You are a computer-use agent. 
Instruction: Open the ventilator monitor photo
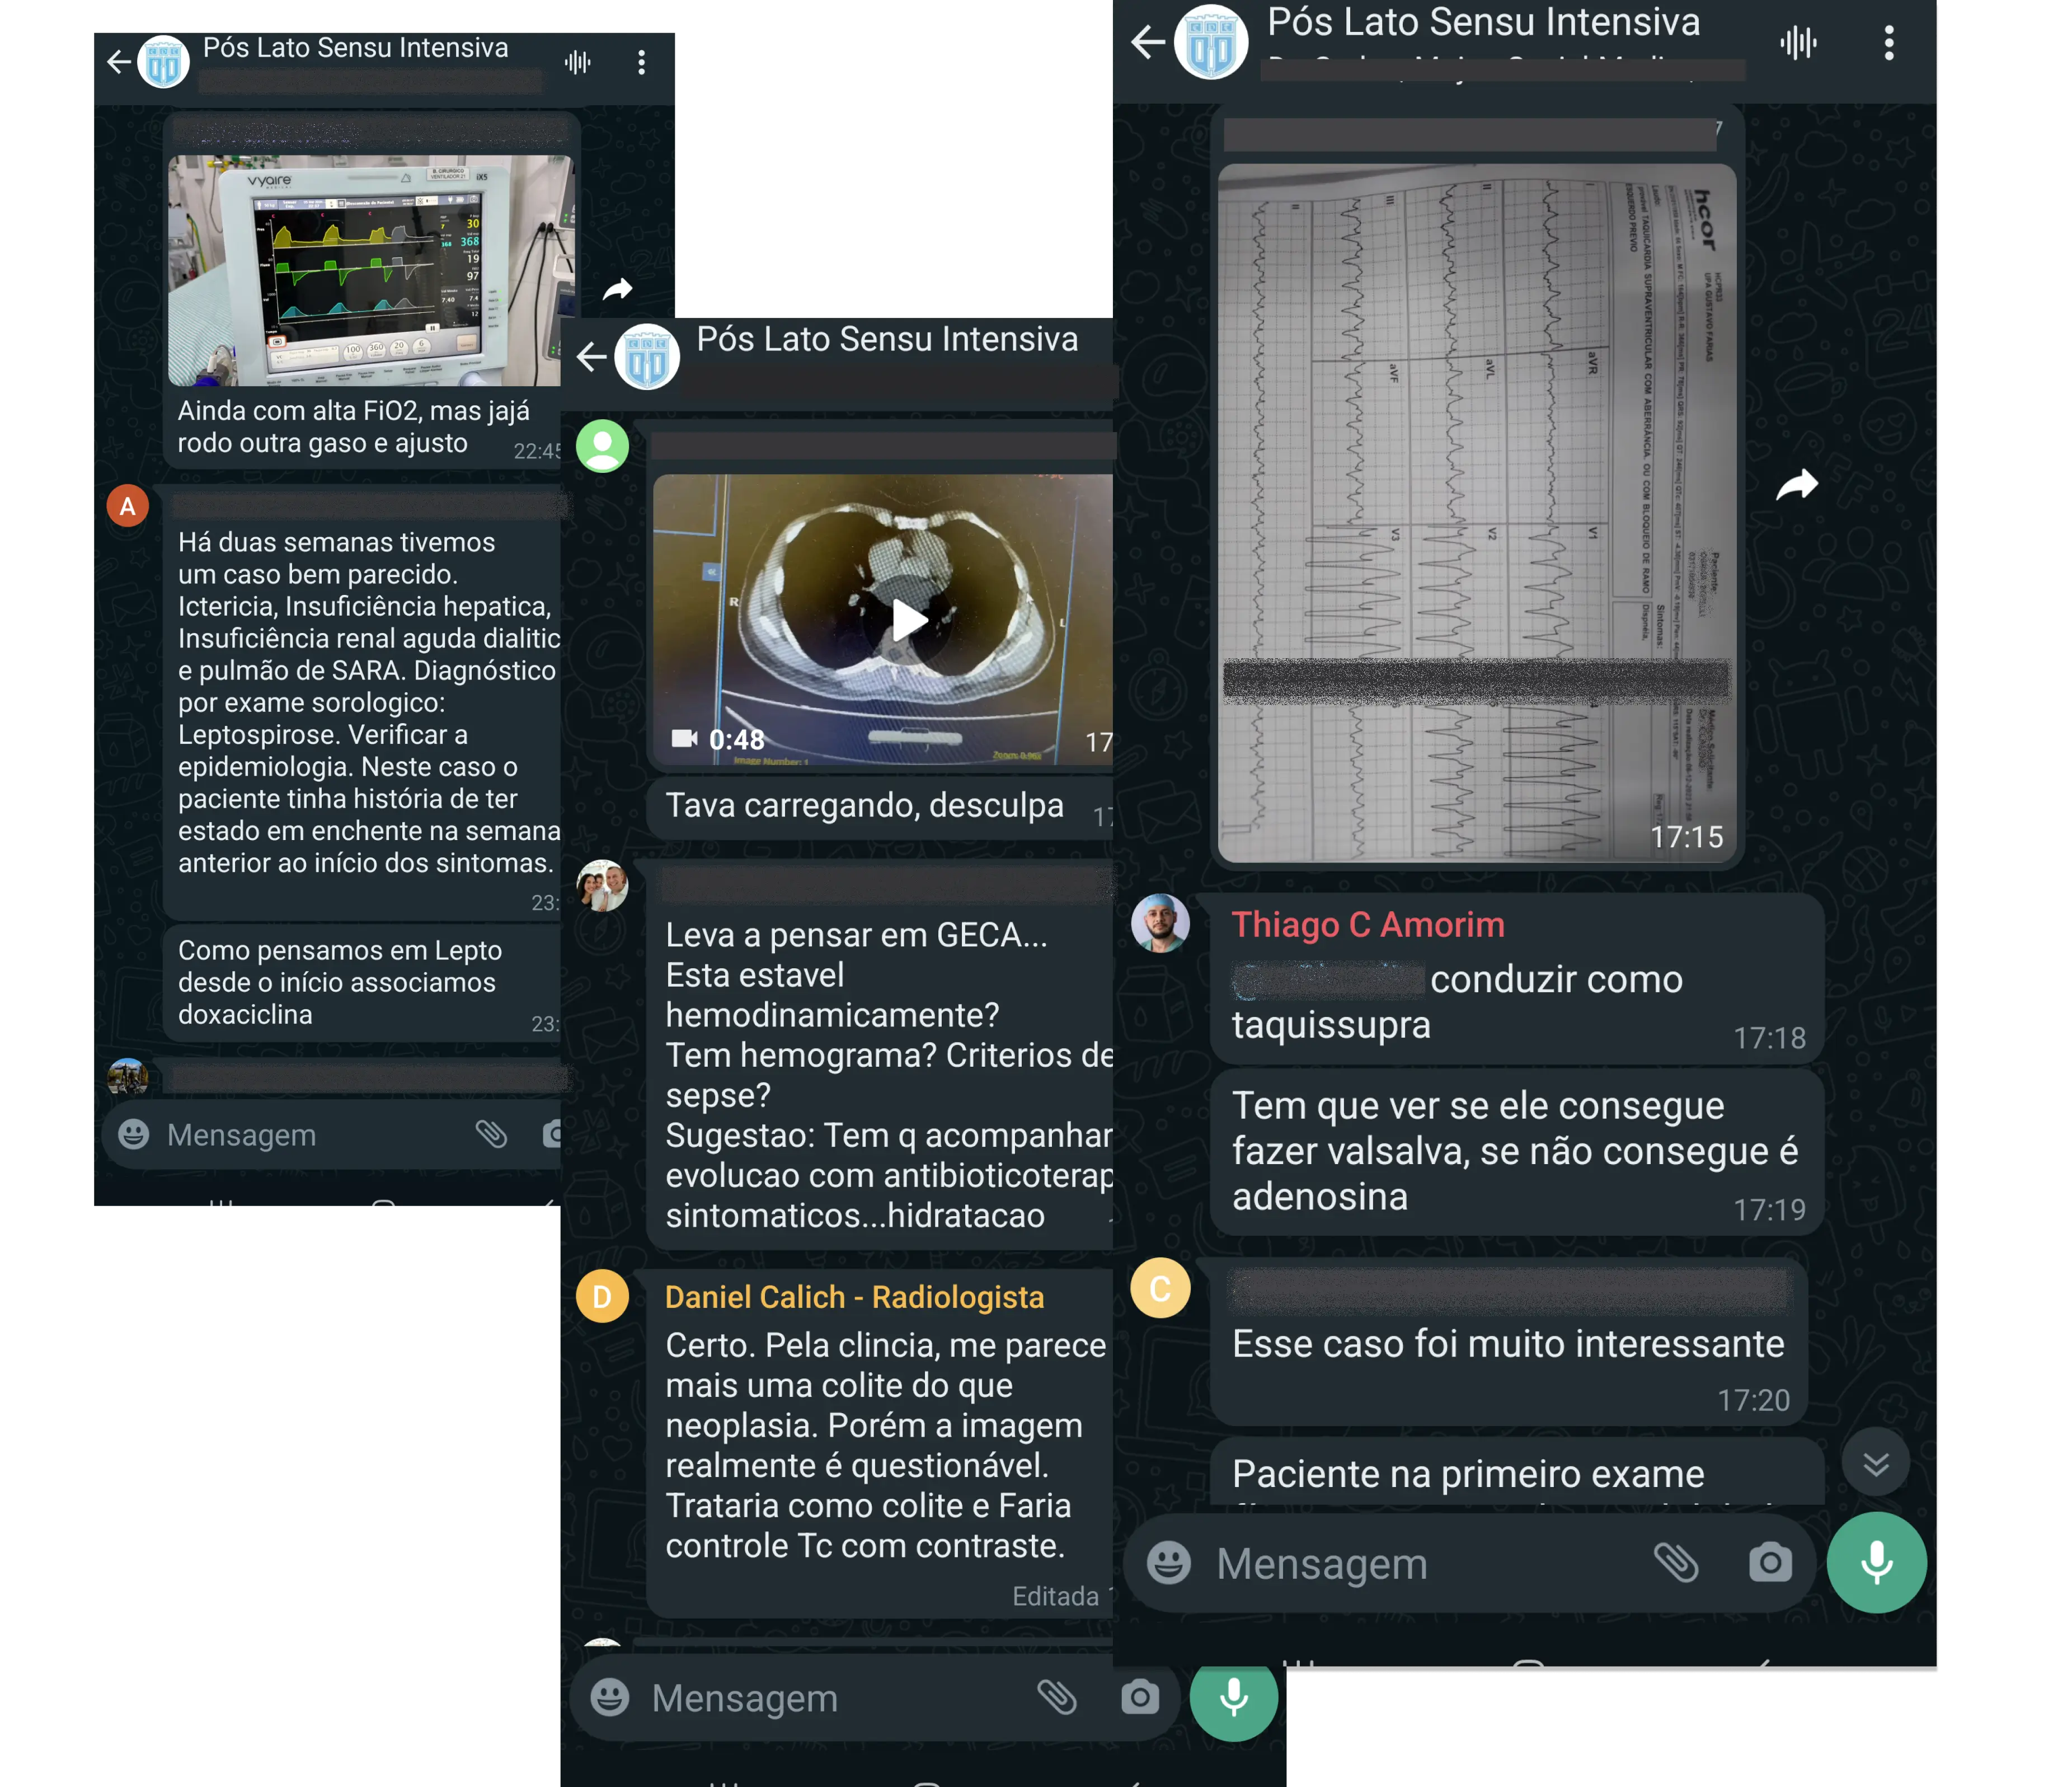[x=370, y=270]
